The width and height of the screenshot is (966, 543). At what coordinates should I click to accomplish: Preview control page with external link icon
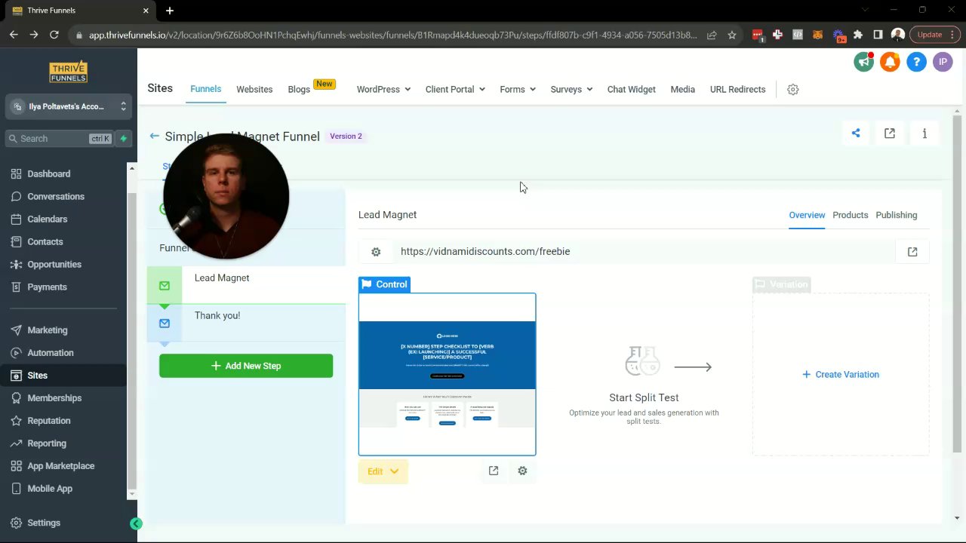pos(494,471)
